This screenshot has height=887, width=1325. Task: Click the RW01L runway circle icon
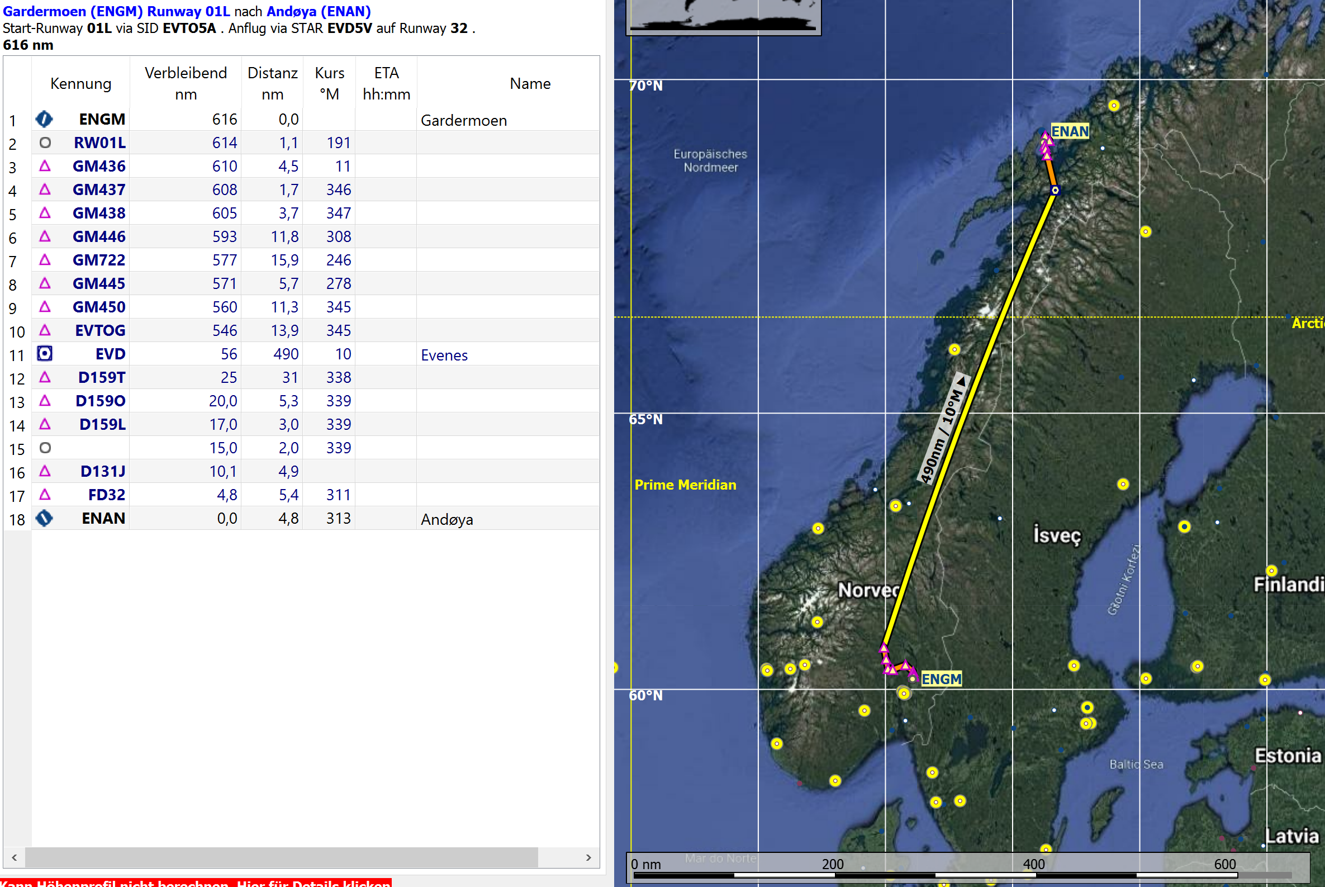(x=45, y=143)
